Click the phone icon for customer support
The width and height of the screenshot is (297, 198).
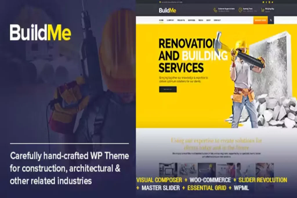(215, 10)
